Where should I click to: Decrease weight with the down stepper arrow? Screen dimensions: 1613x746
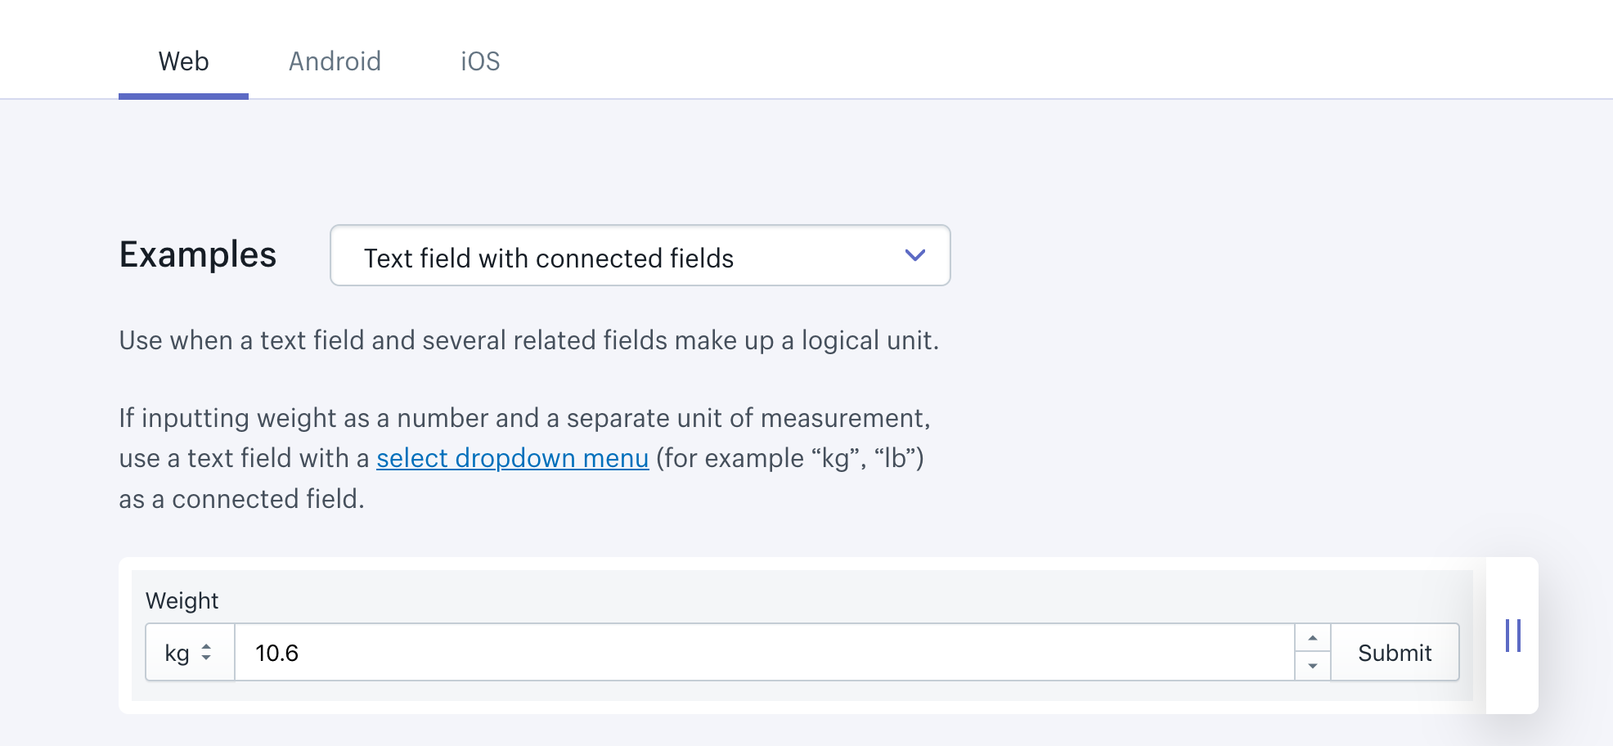point(1312,666)
